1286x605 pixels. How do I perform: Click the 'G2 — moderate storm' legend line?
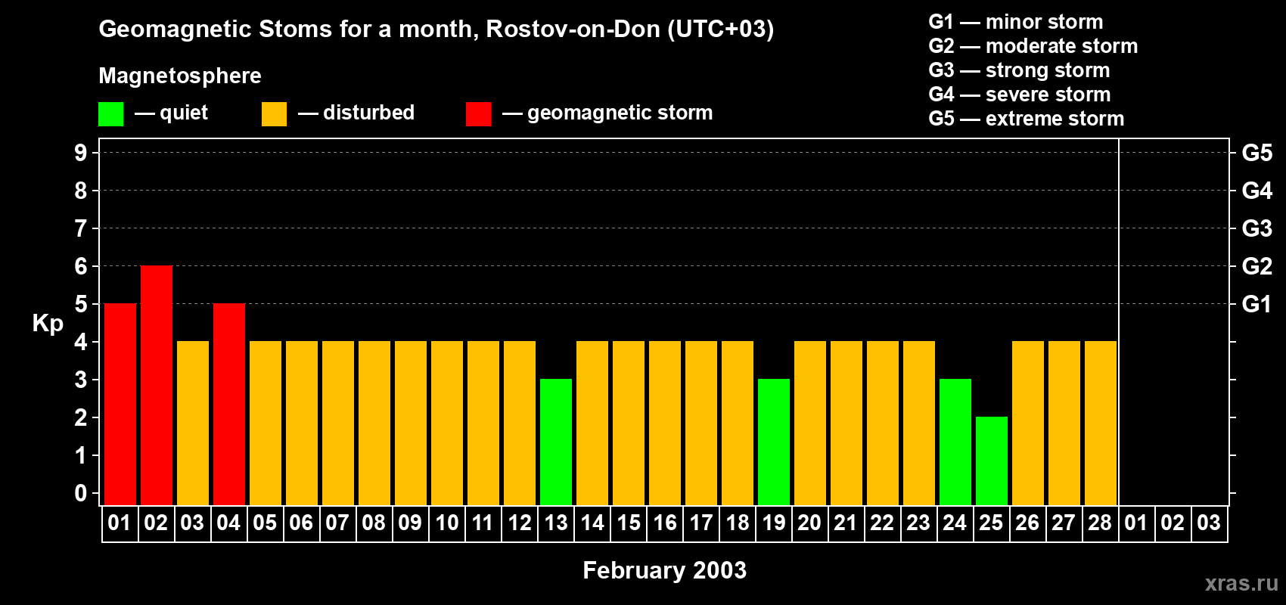click(1033, 46)
